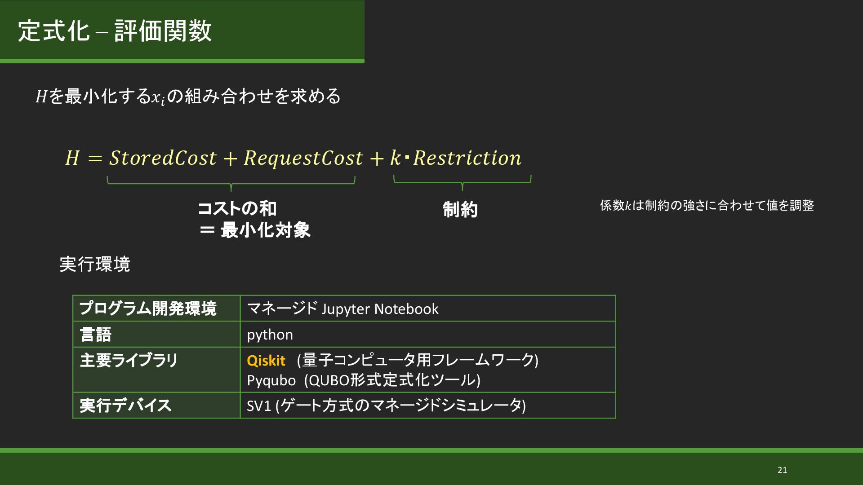Click the StoredCost term in the equation
863x485 pixels.
click(x=163, y=158)
